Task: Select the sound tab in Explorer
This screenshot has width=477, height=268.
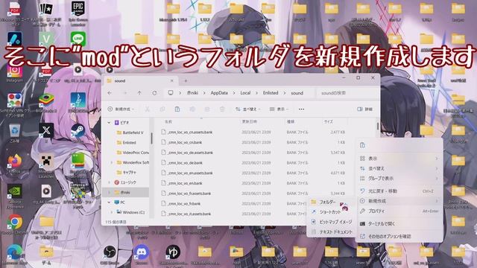Action: pos(140,81)
